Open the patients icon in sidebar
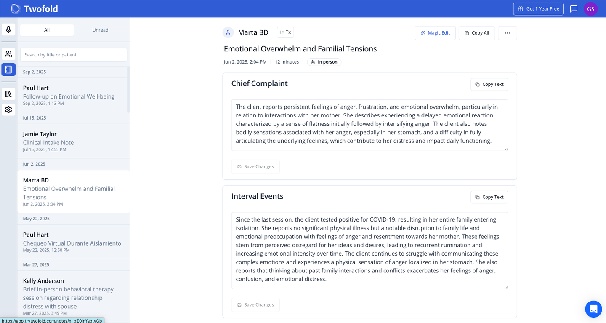This screenshot has height=323, width=606. (8, 54)
